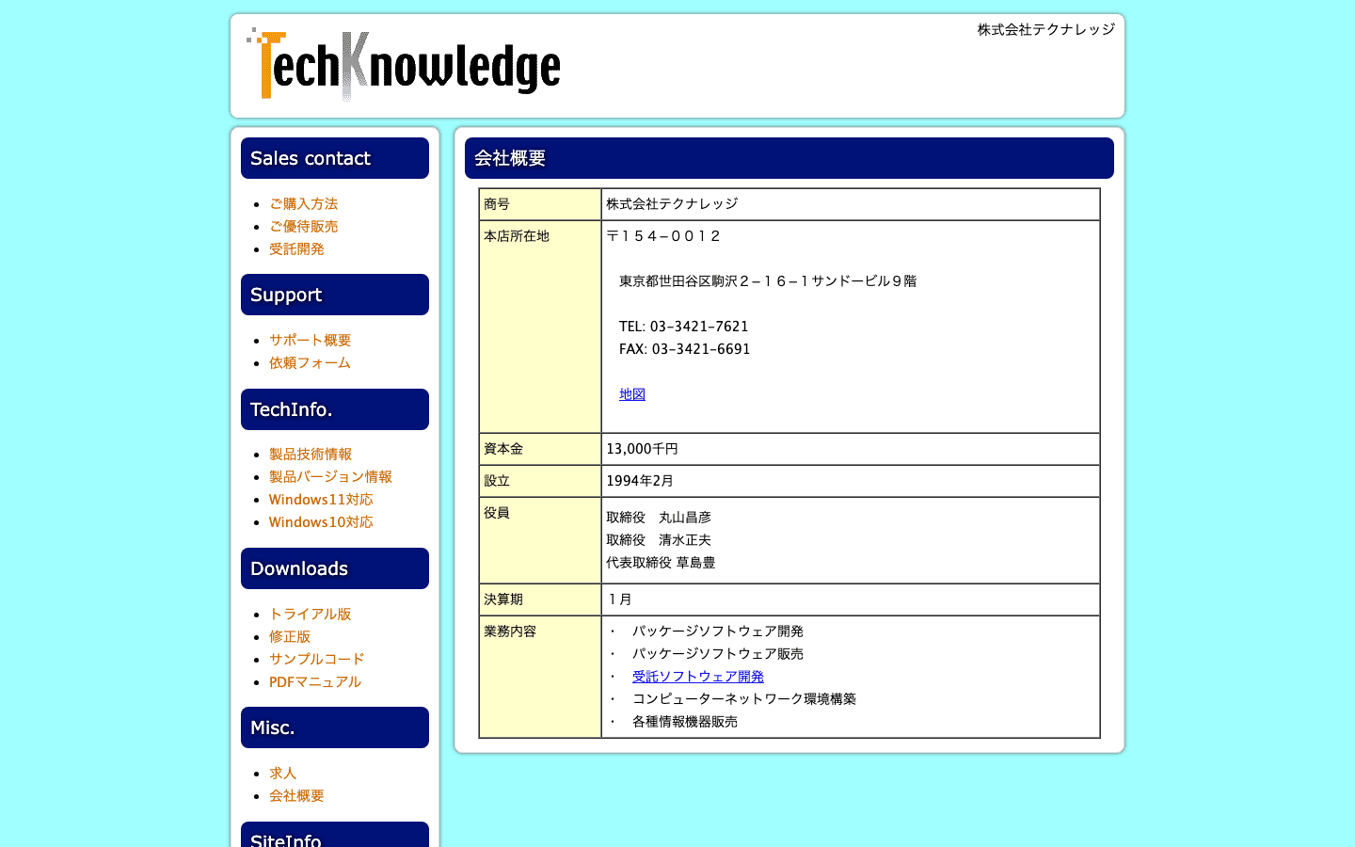Open the 製品技術情報 link
Viewport: 1355px width, 847px height.
pos(310,454)
